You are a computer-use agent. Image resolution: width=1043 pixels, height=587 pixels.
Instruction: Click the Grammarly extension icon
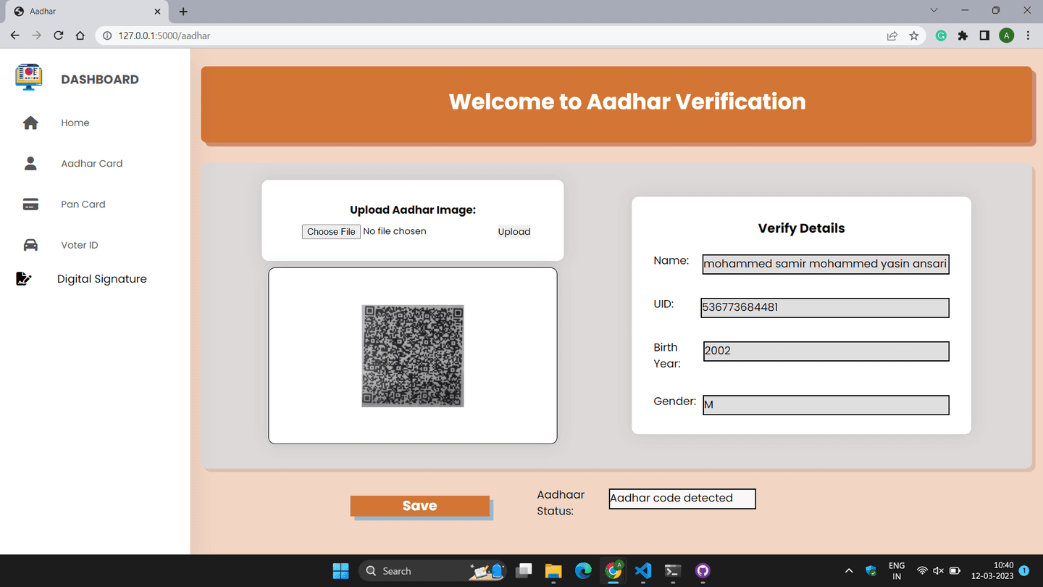[941, 36]
